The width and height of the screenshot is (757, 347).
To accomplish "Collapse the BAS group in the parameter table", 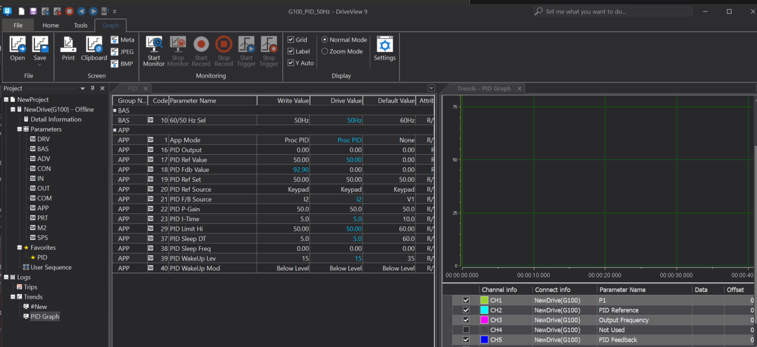I will (114, 110).
